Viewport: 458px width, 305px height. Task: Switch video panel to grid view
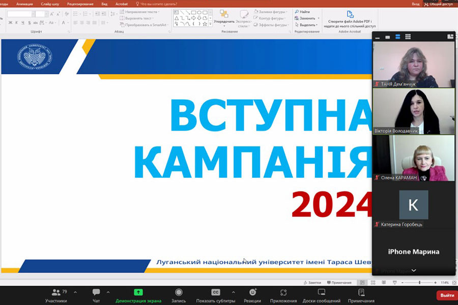pyautogui.click(x=408, y=37)
